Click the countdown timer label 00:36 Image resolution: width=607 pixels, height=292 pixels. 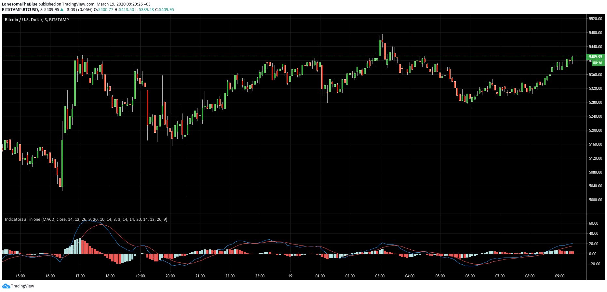click(598, 63)
